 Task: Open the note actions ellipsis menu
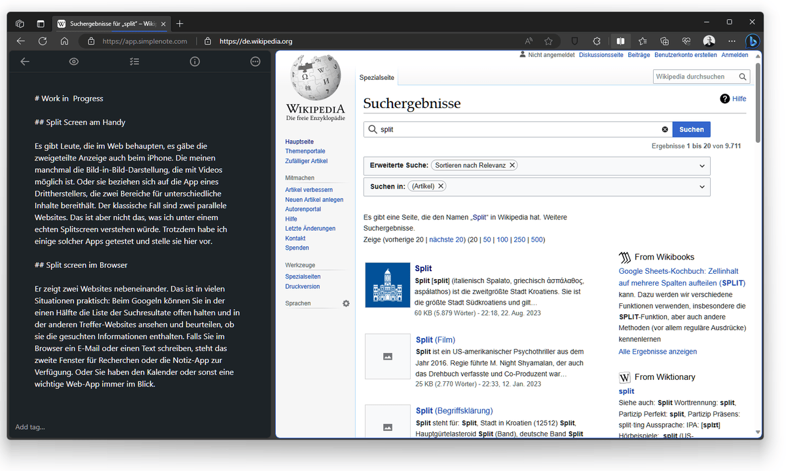pos(255,61)
